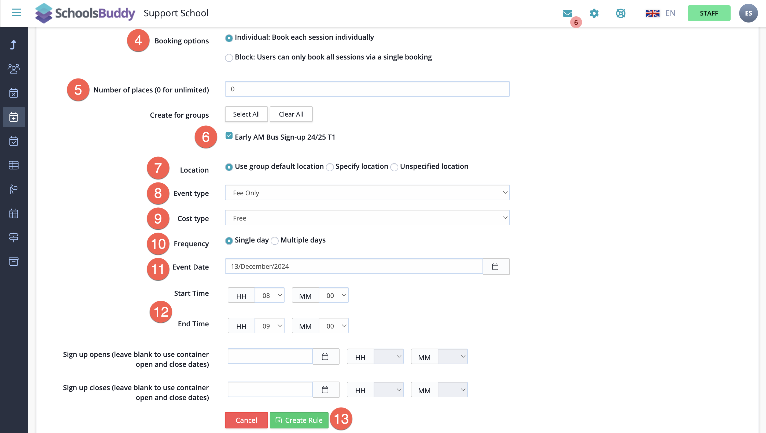
Task: Click the message count badge showing 6
Action: pyautogui.click(x=576, y=22)
